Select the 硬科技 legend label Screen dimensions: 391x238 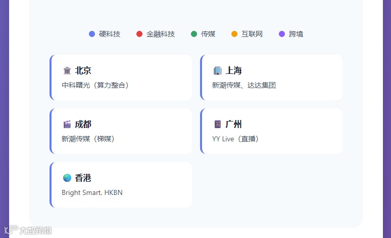click(x=110, y=34)
